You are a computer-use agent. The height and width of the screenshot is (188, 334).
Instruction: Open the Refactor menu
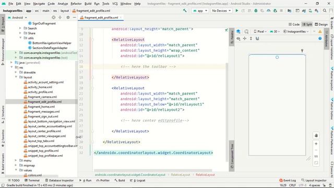point(76,4)
